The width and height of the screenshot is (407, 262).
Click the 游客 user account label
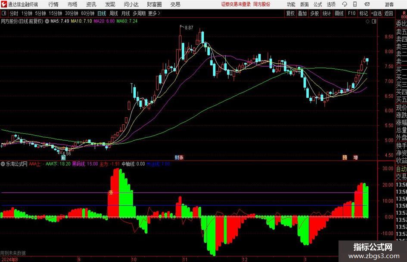click(x=389, y=4)
